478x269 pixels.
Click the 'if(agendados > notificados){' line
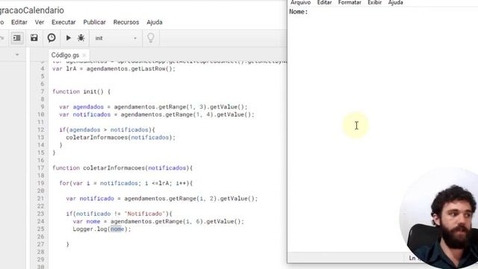pyautogui.click(x=107, y=130)
